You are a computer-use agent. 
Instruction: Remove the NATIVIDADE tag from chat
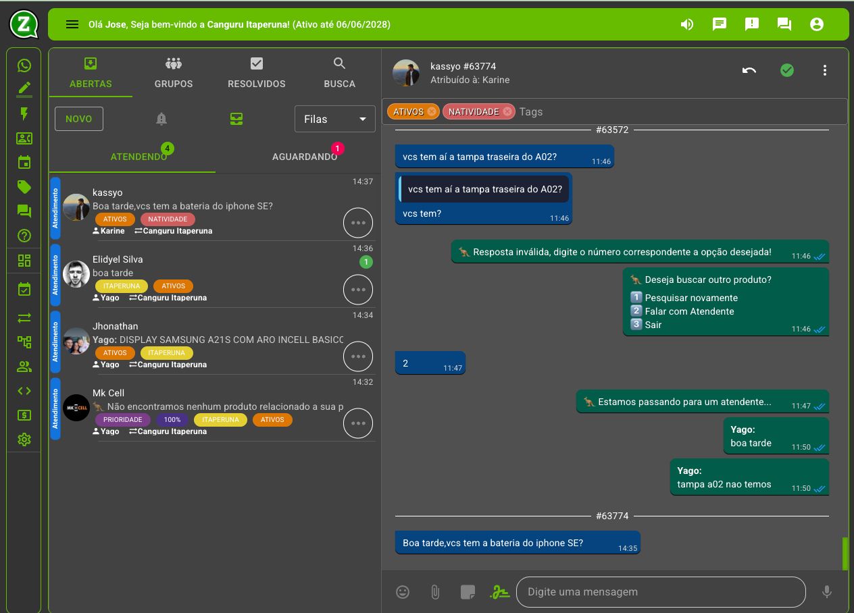click(x=507, y=112)
